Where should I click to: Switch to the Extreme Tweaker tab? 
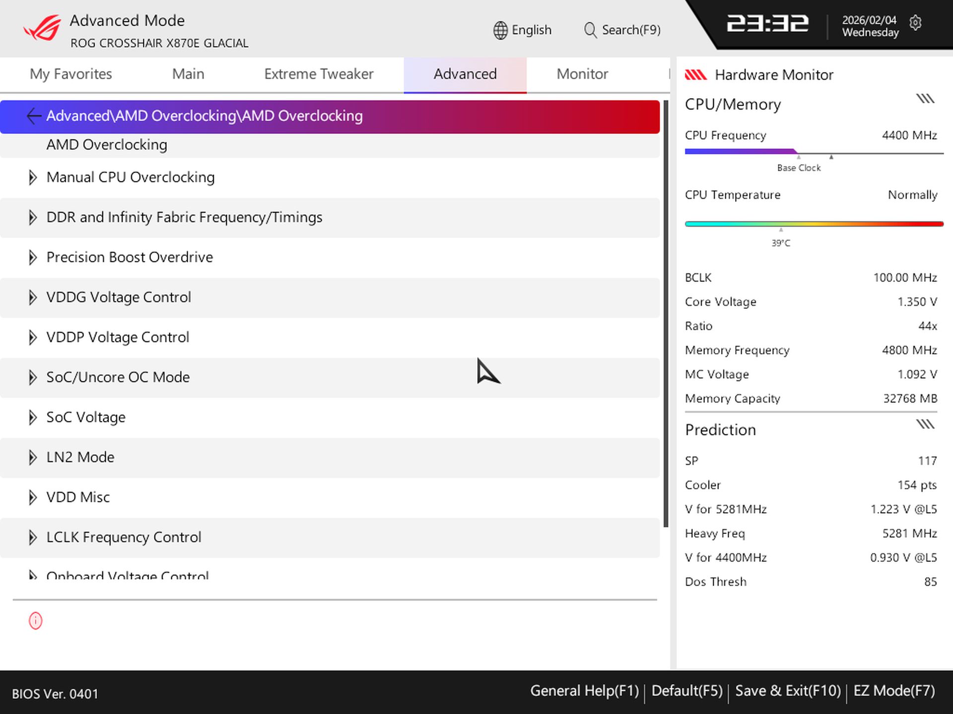point(319,74)
